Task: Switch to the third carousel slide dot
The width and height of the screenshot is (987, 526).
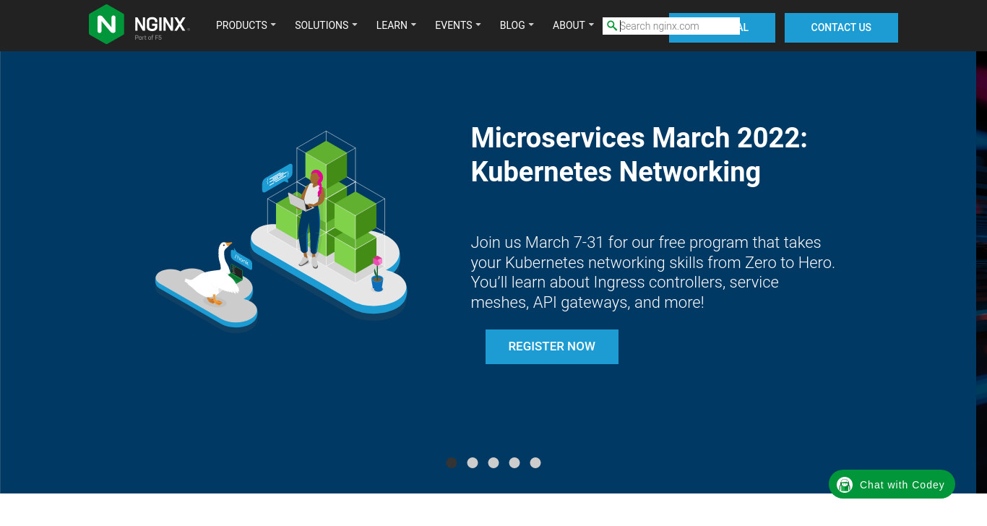Action: 493,462
